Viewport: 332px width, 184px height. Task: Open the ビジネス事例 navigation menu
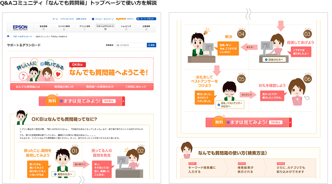coord(64,27)
